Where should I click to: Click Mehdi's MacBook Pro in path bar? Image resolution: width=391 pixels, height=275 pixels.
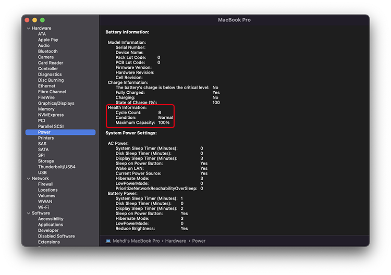coord(136,241)
